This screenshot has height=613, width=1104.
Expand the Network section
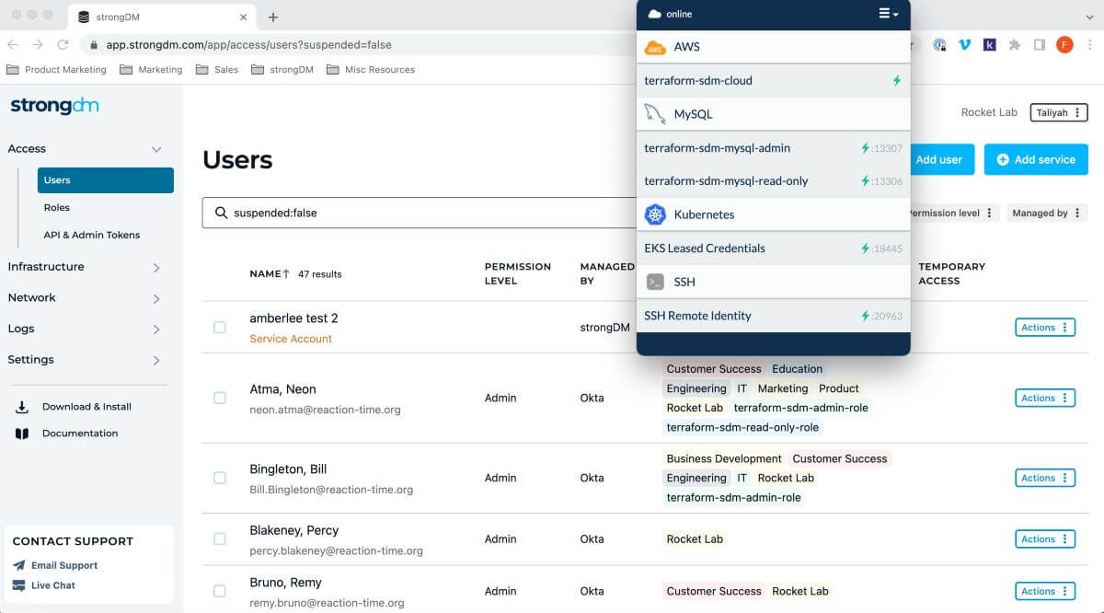(x=156, y=298)
